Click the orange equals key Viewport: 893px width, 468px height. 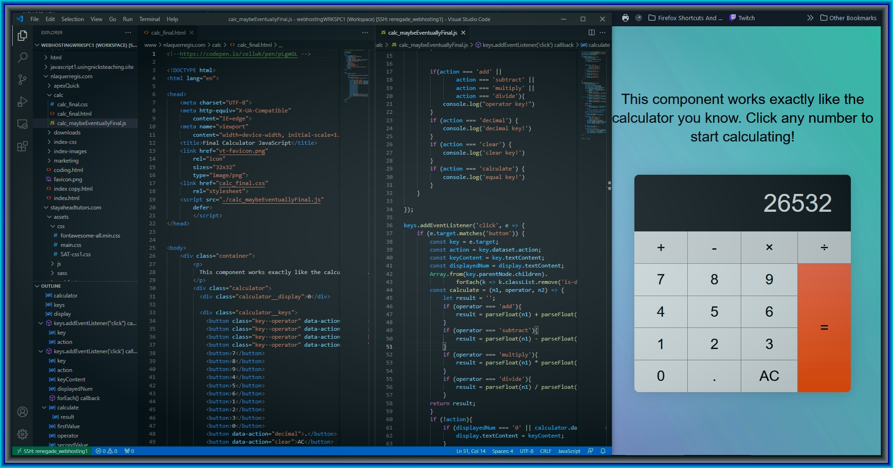[x=824, y=327]
